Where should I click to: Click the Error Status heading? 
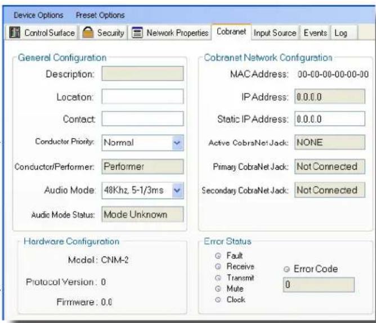[227, 241]
